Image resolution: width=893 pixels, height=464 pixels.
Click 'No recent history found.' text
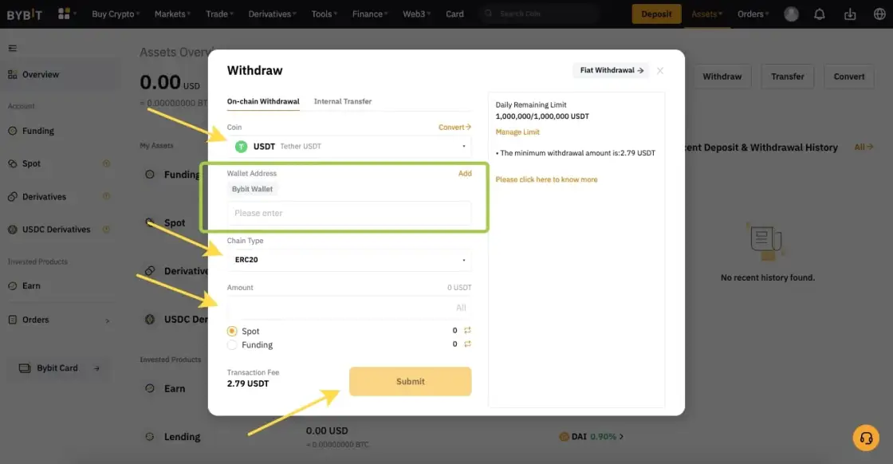(x=768, y=277)
